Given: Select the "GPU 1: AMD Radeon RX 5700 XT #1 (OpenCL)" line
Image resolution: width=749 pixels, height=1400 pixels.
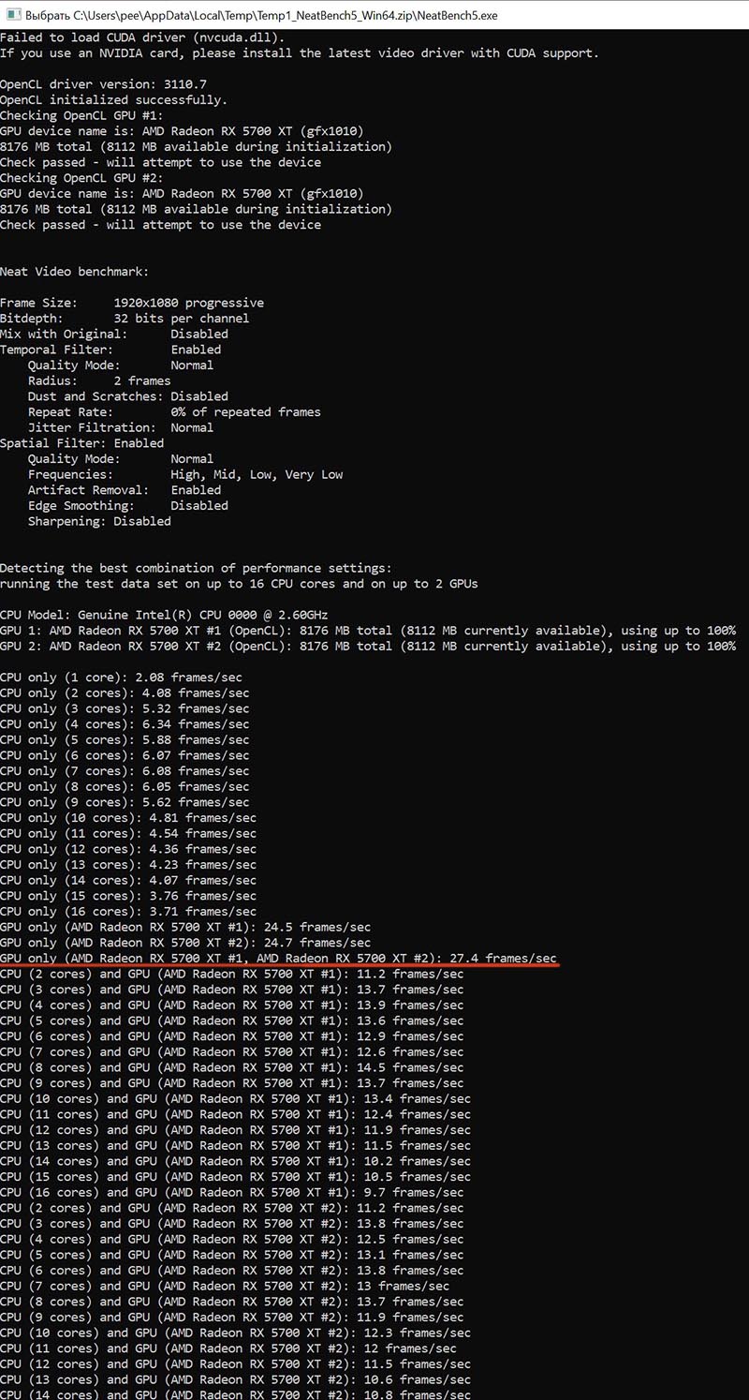Looking at the screenshot, I should (368, 631).
